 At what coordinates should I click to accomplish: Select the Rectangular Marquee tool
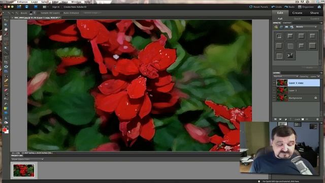[6, 39]
